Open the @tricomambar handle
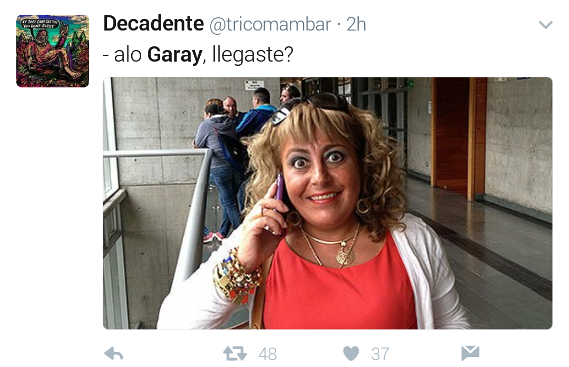The image size is (569, 367). pyautogui.click(x=270, y=25)
